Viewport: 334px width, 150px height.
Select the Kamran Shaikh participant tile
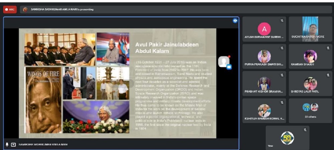310,57
